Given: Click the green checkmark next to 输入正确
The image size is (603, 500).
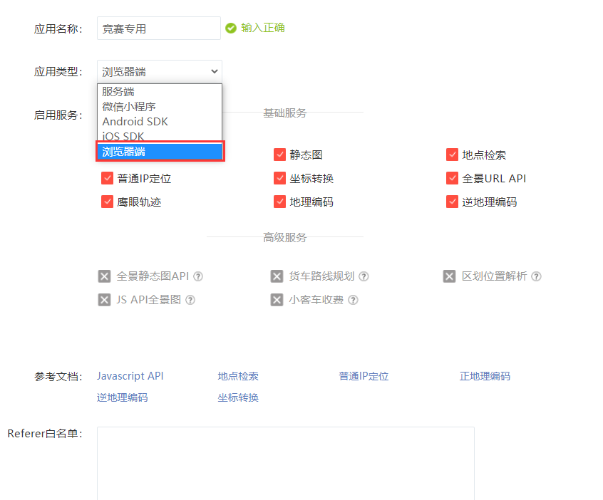Looking at the screenshot, I should [x=231, y=28].
